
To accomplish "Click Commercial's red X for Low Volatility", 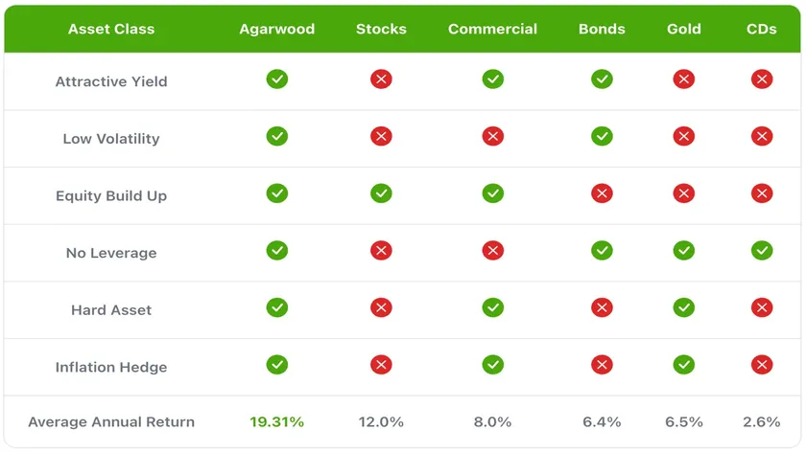I will pyautogui.click(x=493, y=137).
